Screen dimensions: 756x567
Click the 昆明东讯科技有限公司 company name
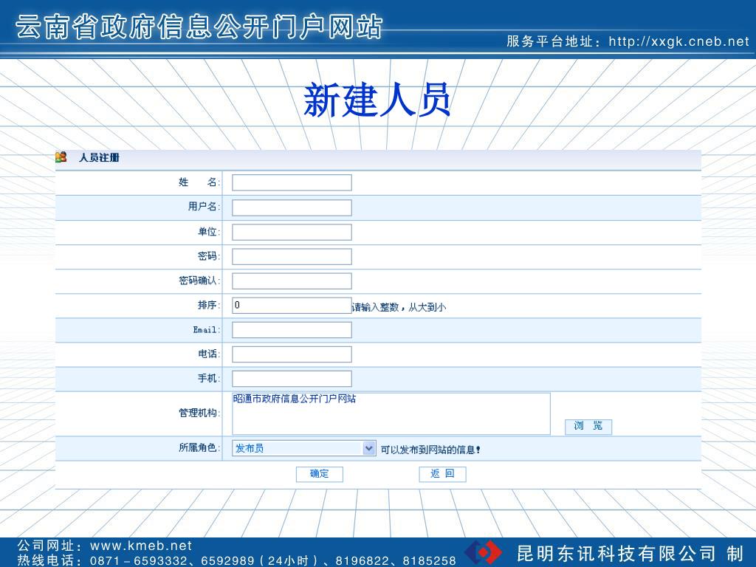pos(616,554)
